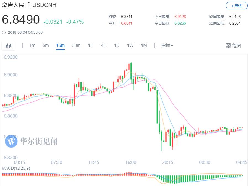Click the MACD(12,26,9) indicator label
The image size is (249, 186).
16,168
